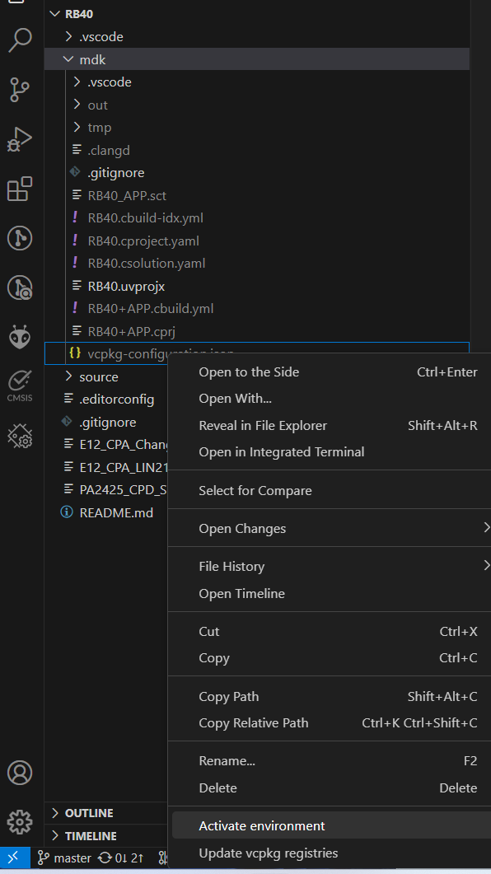
Task: Open the embedded chip settings sidebar icon
Action: [x=20, y=436]
